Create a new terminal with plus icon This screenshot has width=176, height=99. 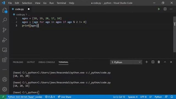click(147, 62)
